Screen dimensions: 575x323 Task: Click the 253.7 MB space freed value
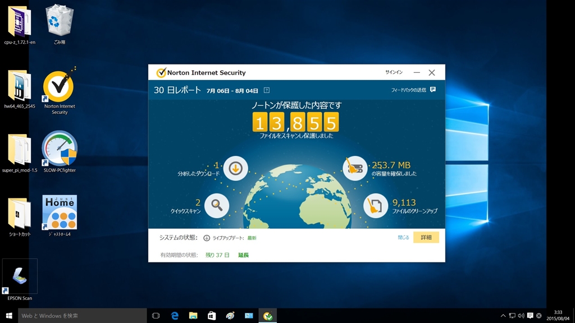pyautogui.click(x=391, y=165)
